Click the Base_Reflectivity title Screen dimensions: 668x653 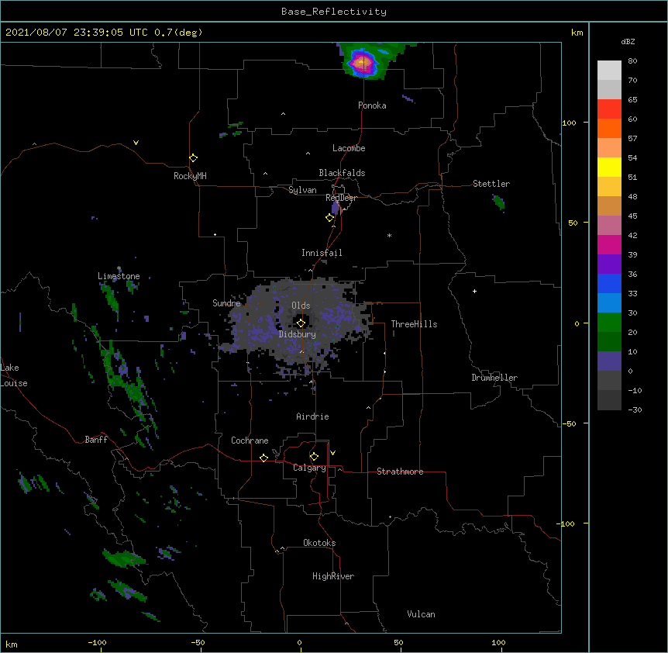[334, 12]
